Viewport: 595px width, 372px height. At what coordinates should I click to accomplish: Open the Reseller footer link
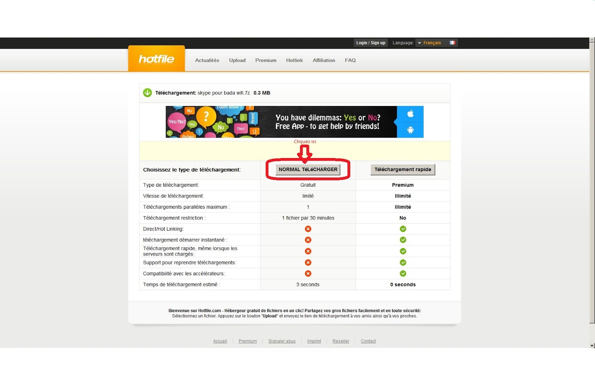click(x=341, y=341)
